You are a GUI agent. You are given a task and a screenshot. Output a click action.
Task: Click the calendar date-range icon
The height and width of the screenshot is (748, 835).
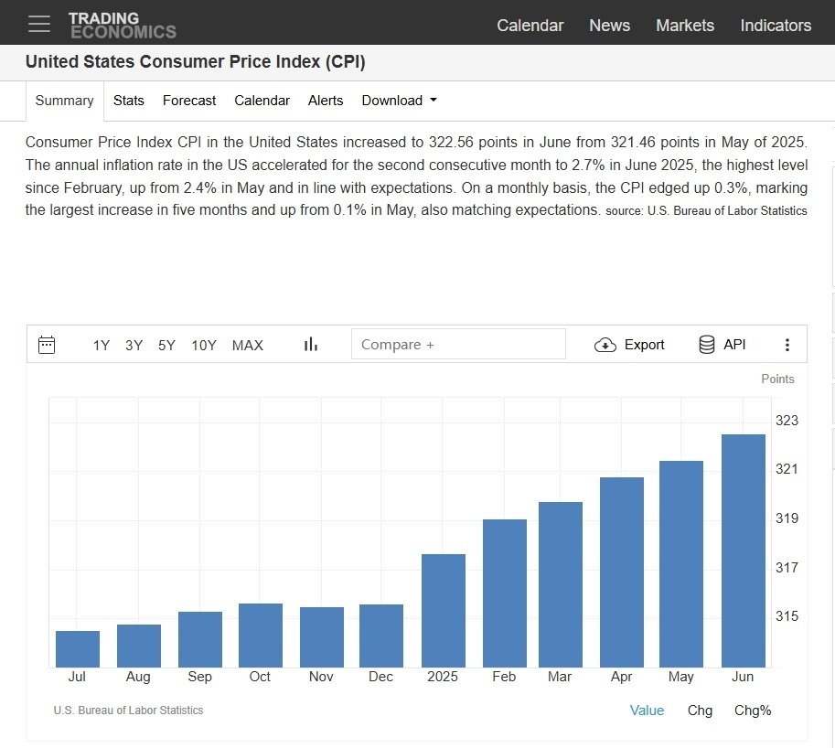[47, 345]
